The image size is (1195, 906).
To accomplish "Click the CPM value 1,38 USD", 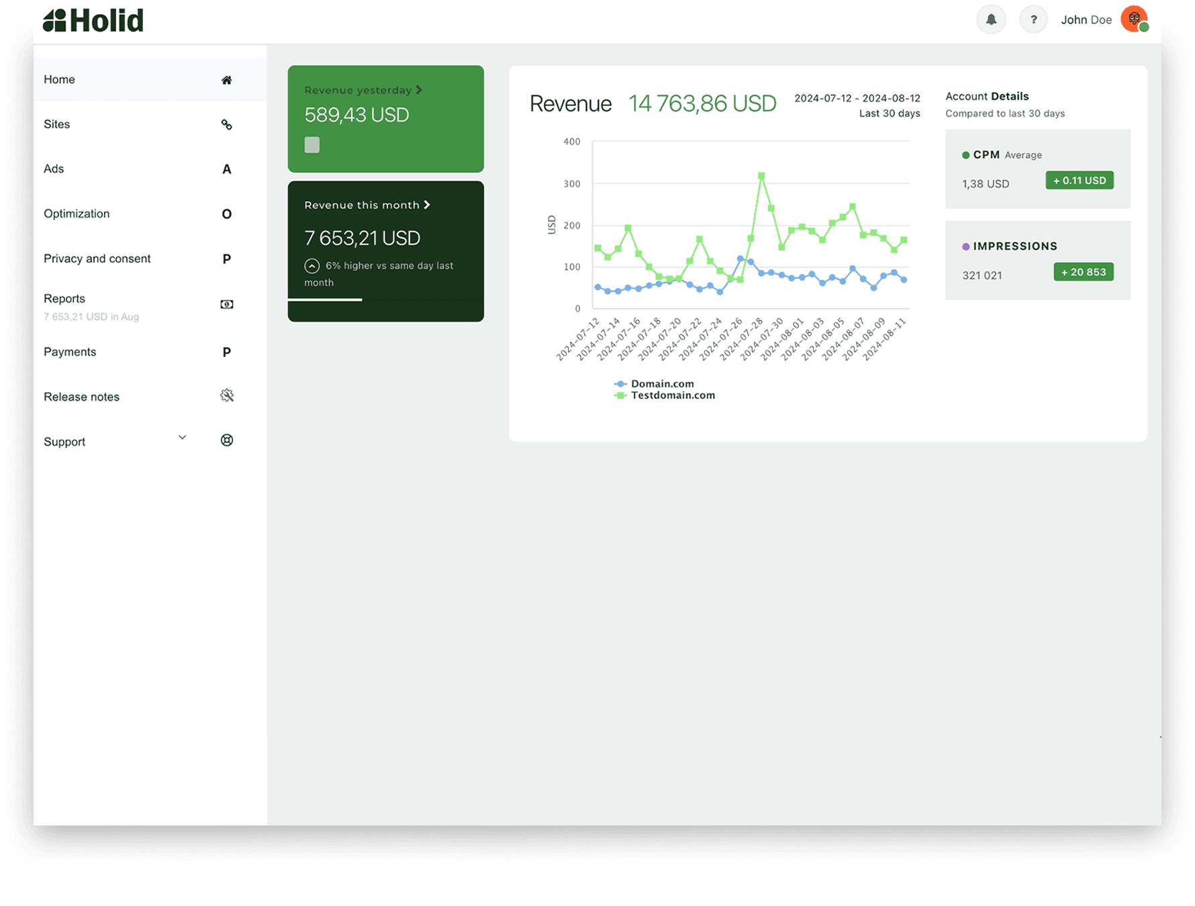I will click(x=986, y=184).
